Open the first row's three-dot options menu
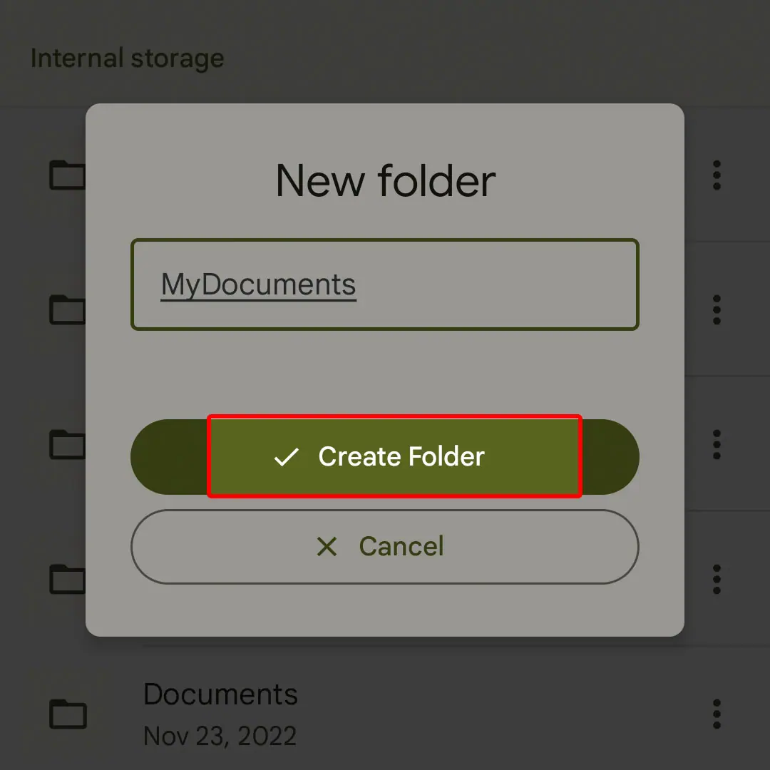770x770 pixels. 717,175
